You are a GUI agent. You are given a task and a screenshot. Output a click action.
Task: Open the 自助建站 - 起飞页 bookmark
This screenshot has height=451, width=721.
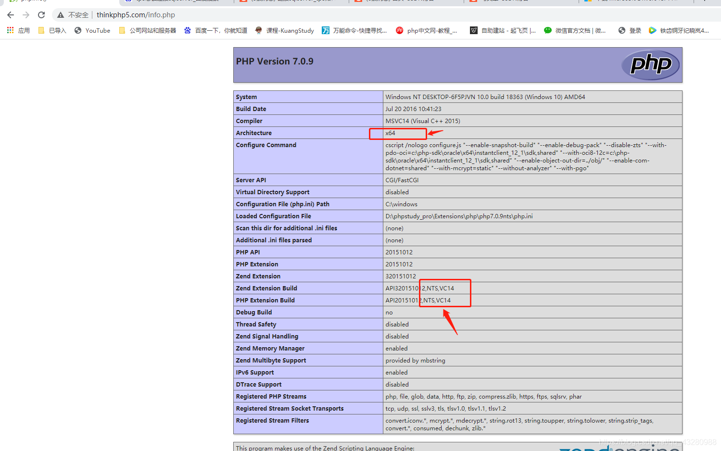tap(503, 30)
